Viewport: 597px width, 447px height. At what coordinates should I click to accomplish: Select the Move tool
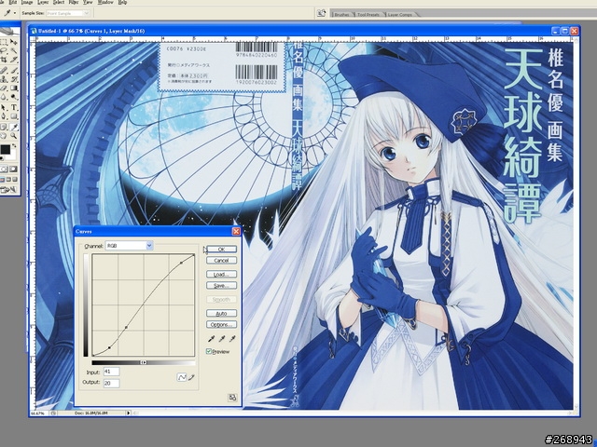click(x=14, y=42)
